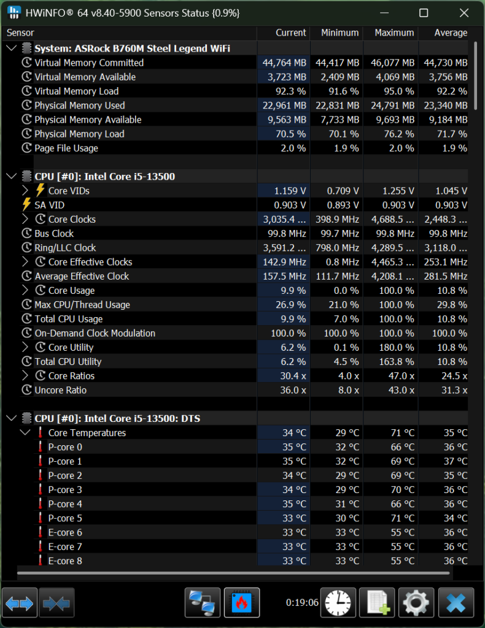Expand the Core VIDs row
485x628 pixels.
pyautogui.click(x=25, y=191)
